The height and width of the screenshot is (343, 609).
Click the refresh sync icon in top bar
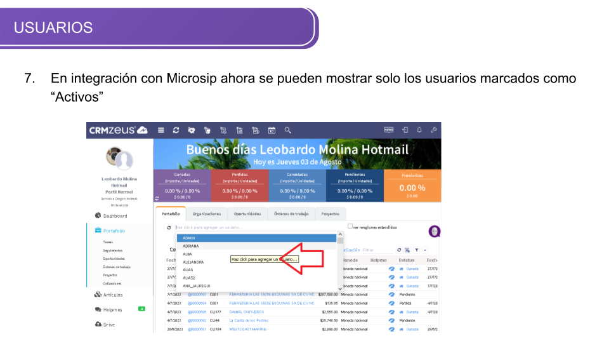[176, 130]
